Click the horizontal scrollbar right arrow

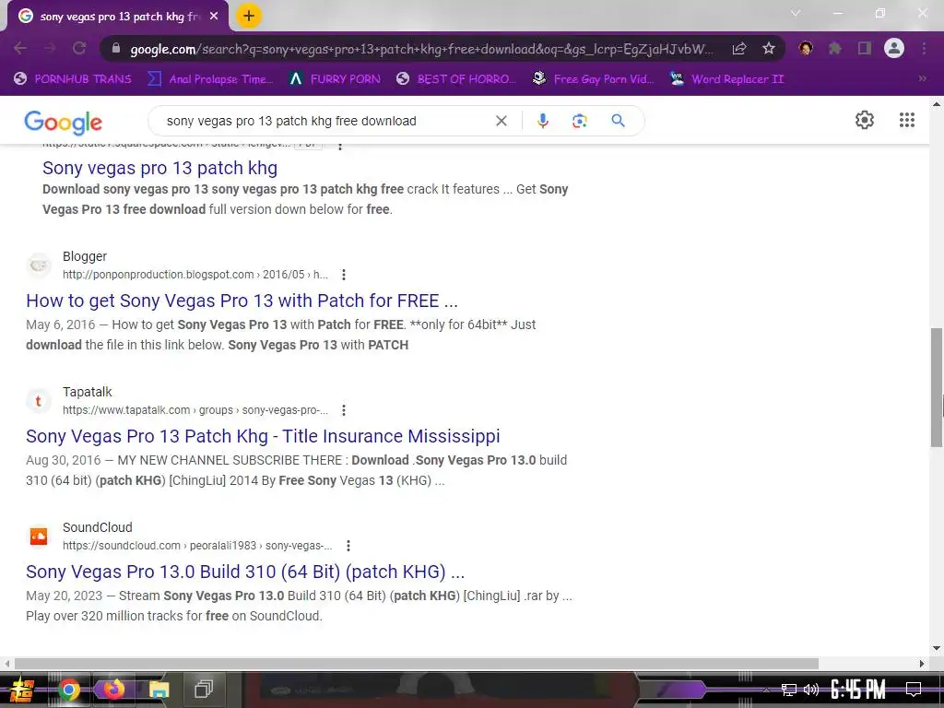[x=921, y=664]
